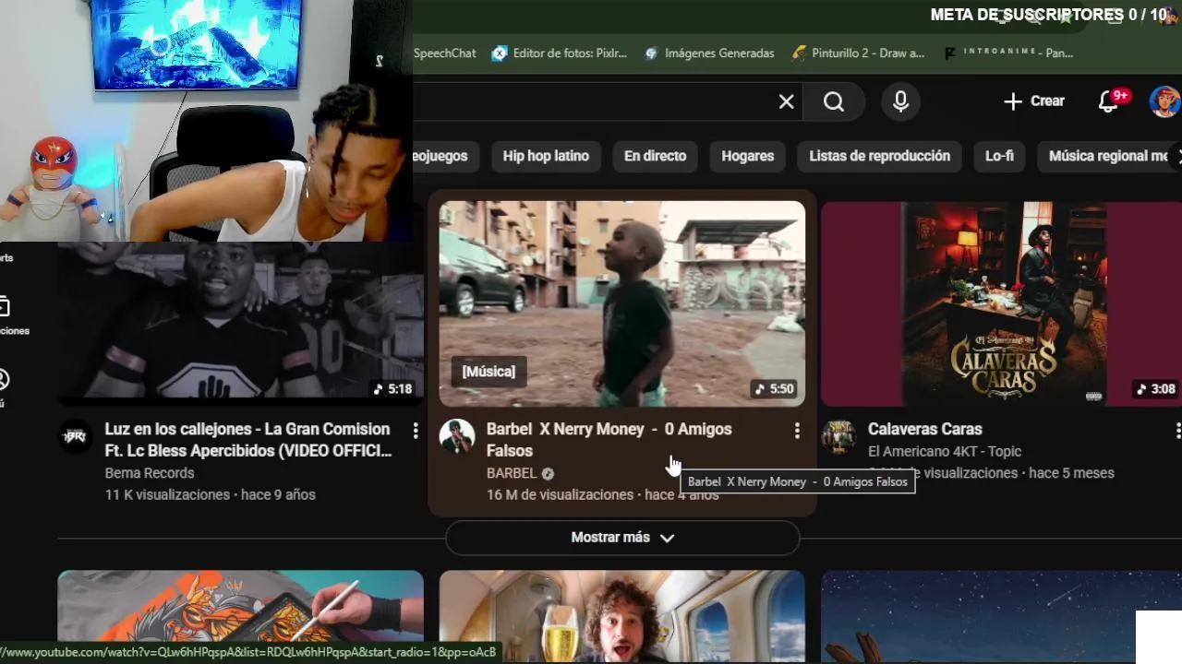Screen dimensions: 1182x664
Task: Open the Crear upload menu
Action: coord(1034,101)
